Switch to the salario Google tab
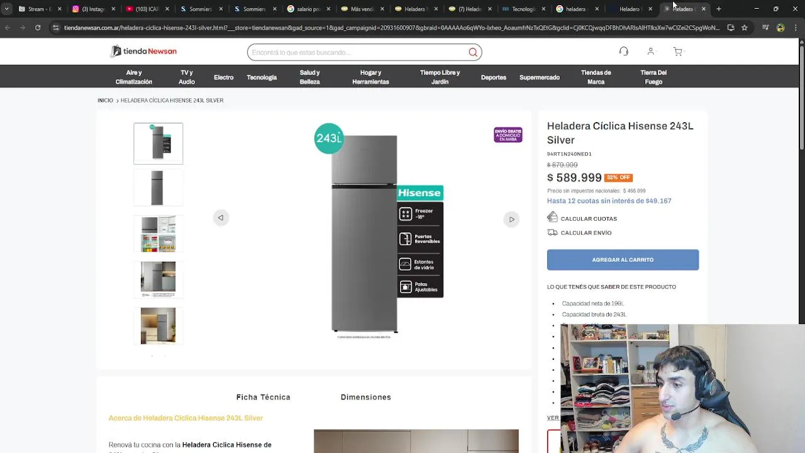This screenshot has height=453, width=805. pyautogui.click(x=308, y=9)
